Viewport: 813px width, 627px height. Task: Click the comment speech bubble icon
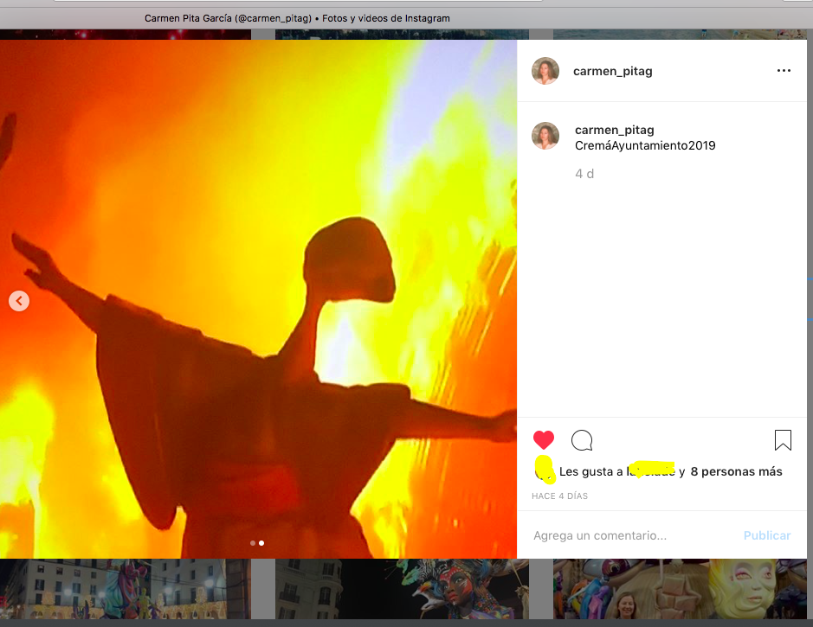pos(582,441)
